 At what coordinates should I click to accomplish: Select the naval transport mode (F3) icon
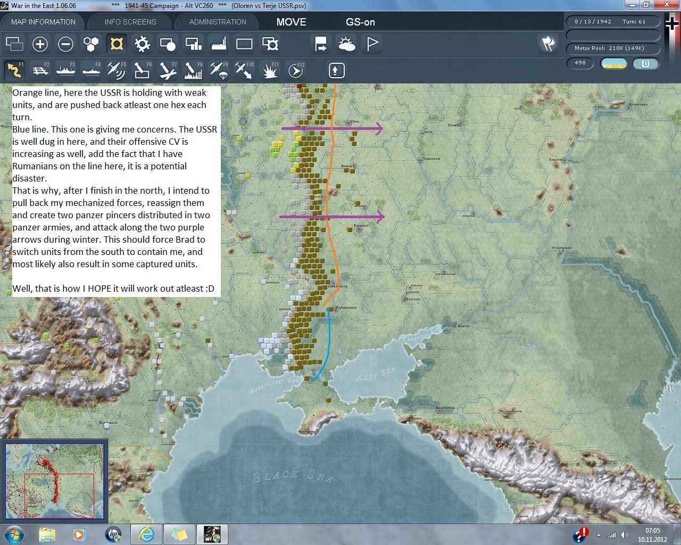(65, 70)
